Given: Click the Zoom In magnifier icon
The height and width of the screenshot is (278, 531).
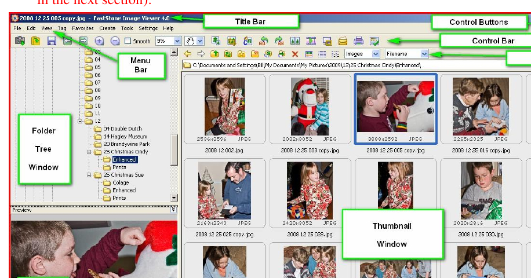Looking at the screenshot, I should tap(99, 41).
